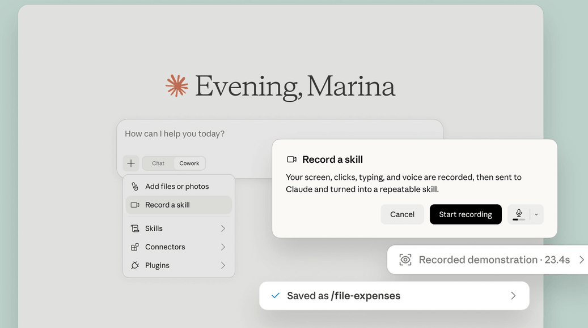
Task: Click the Plugins plug icon
Action: (x=134, y=265)
